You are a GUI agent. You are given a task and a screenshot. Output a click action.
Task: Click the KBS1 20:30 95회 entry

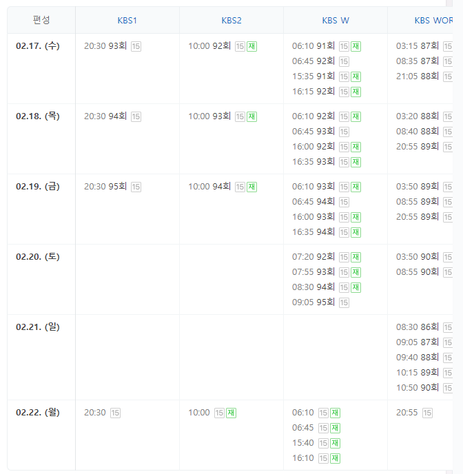point(105,187)
